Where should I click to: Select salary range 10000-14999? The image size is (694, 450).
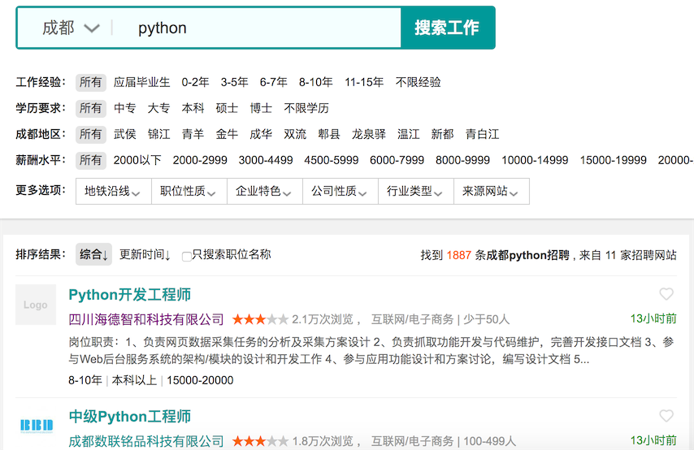pyautogui.click(x=535, y=160)
